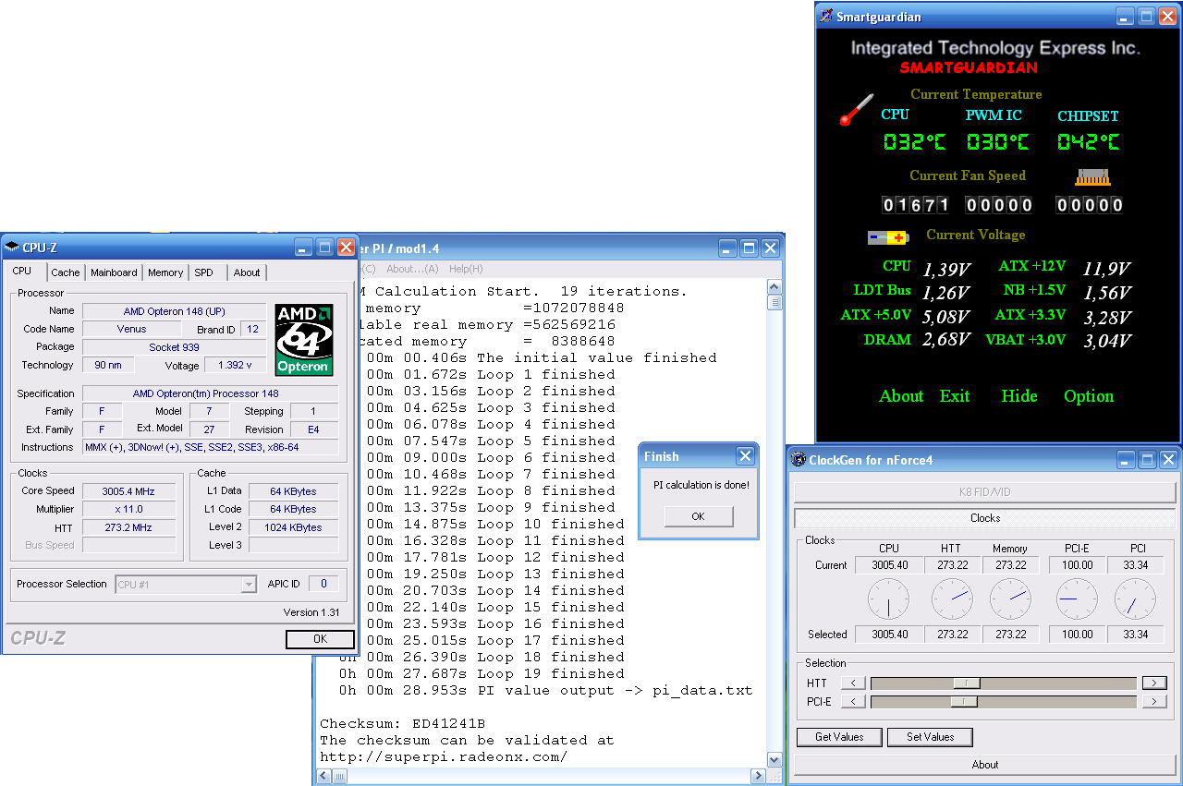1183x786 pixels.
Task: Open the Memory tab in CPU-Z
Action: [x=165, y=272]
